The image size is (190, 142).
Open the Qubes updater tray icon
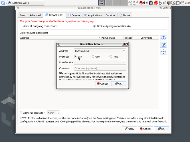coord(173,3)
